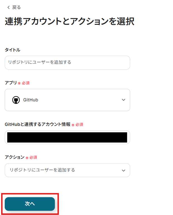The height and width of the screenshot is (215, 173).
Task: Click the GitHub text in app selector
Action: (31, 100)
